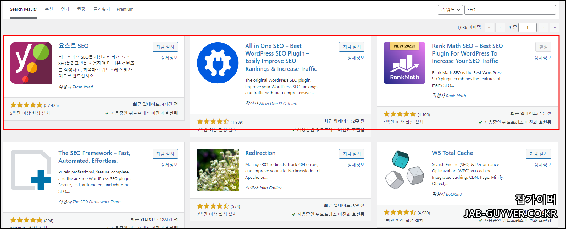This screenshot has width=566, height=229.
Task: Open author link The SEO Framework Team
Action: coord(97,202)
